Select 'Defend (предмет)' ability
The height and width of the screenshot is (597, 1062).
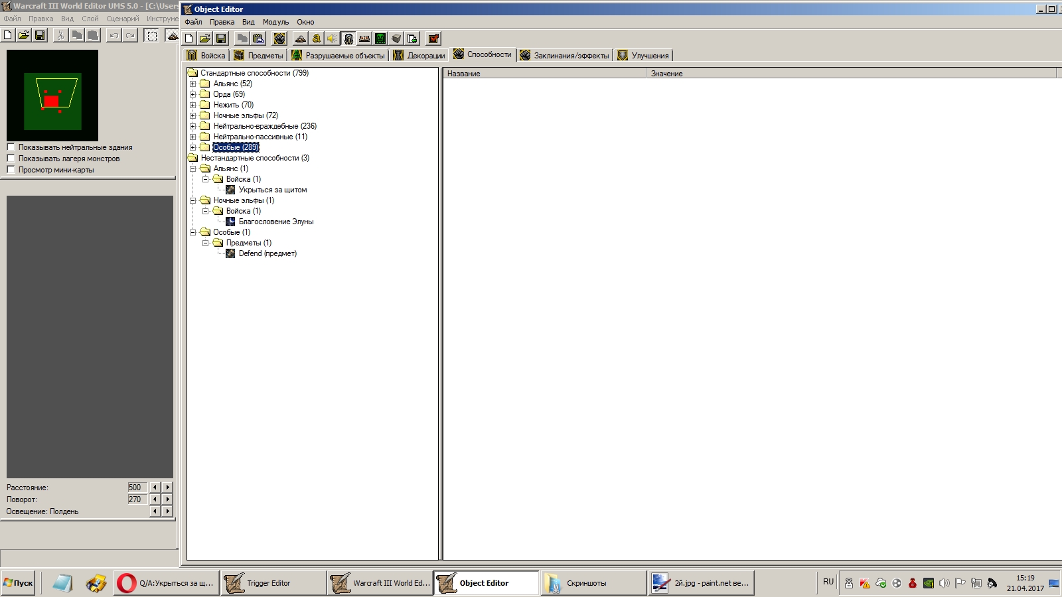point(267,253)
